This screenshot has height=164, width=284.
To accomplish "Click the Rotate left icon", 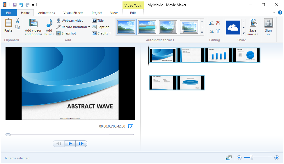I will (211, 23).
